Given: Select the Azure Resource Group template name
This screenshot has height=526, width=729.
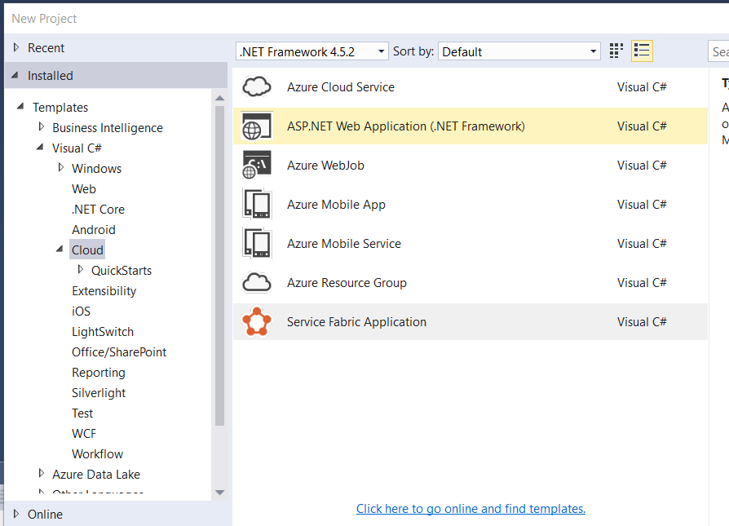Looking at the screenshot, I should (x=347, y=282).
